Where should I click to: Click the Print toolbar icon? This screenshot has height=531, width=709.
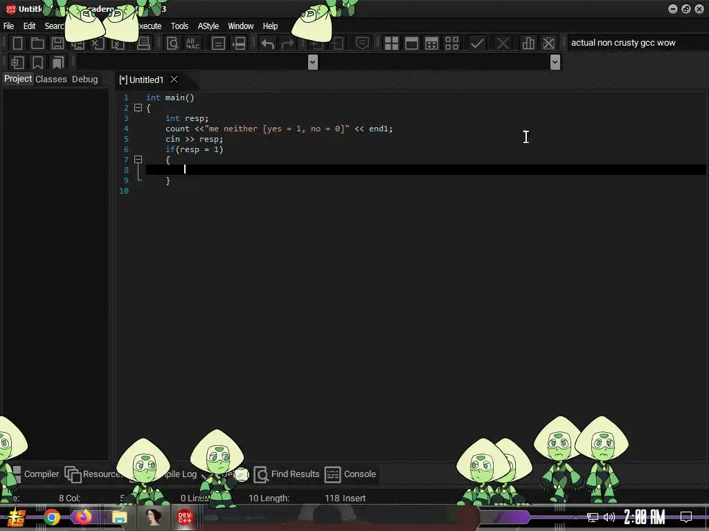[143, 44]
